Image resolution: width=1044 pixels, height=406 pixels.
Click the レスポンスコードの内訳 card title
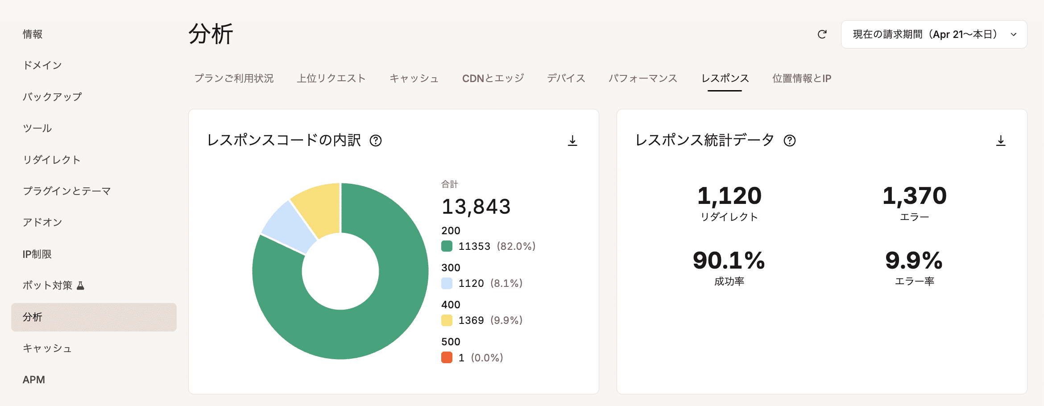284,140
